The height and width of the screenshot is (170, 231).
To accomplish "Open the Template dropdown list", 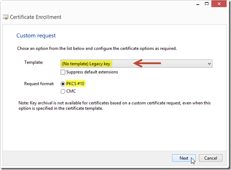I will click(136, 64).
